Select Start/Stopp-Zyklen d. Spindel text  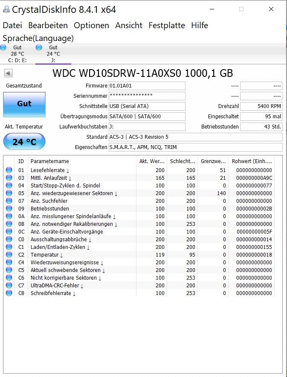click(x=65, y=186)
